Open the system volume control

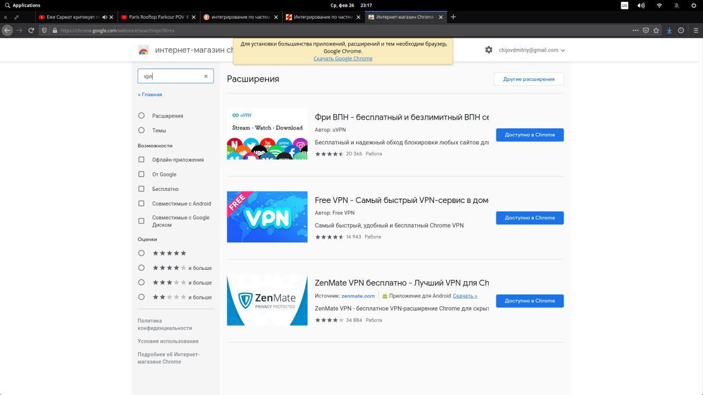coord(641,5)
